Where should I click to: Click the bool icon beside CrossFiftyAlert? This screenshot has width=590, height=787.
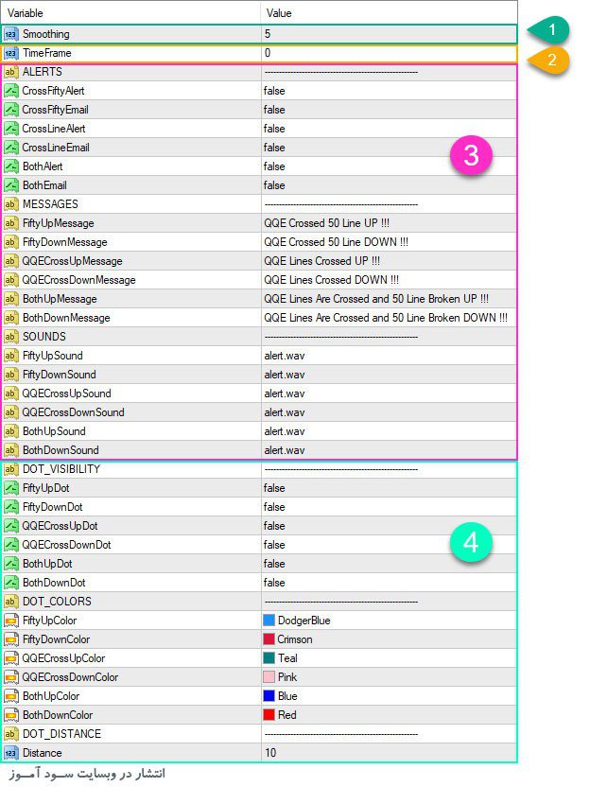10,91
